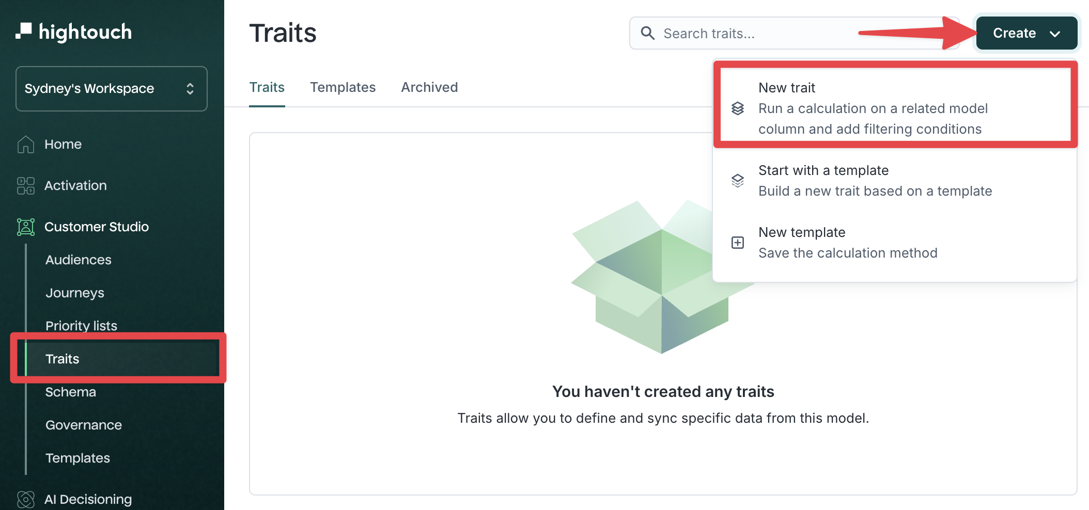Click the AI Decisioning icon

pyautogui.click(x=25, y=499)
